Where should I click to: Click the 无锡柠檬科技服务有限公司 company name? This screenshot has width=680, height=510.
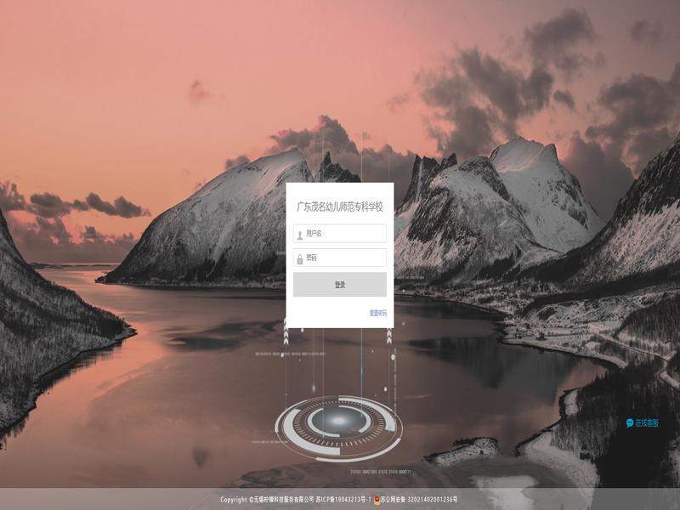(x=283, y=500)
